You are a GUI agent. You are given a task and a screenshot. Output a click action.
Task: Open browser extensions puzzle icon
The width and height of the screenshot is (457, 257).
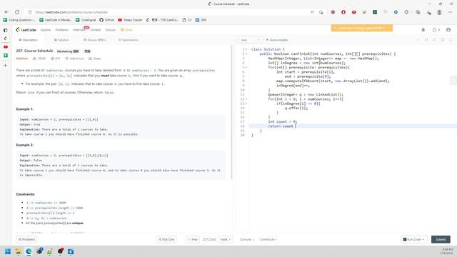click(406, 12)
